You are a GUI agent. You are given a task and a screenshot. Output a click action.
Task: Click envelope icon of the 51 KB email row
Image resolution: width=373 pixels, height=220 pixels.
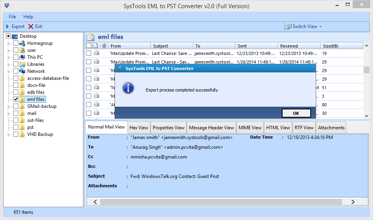coord(96,87)
